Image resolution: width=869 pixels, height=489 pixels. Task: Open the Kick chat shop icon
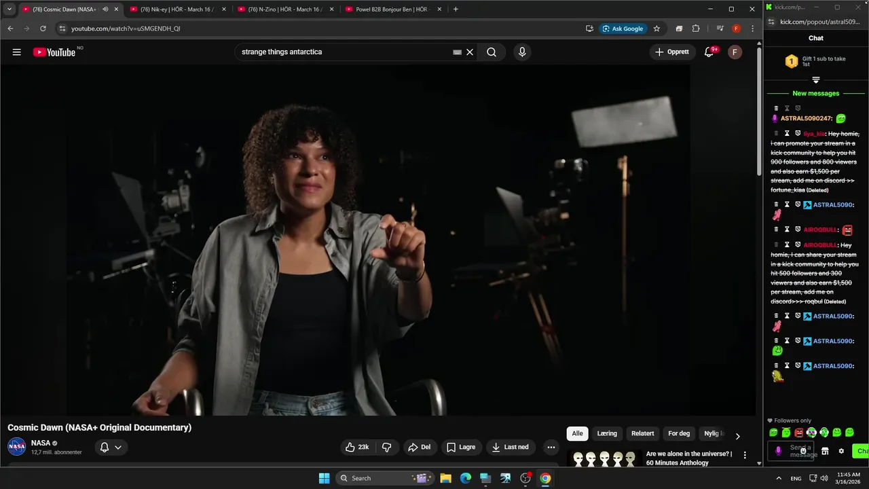tap(825, 451)
